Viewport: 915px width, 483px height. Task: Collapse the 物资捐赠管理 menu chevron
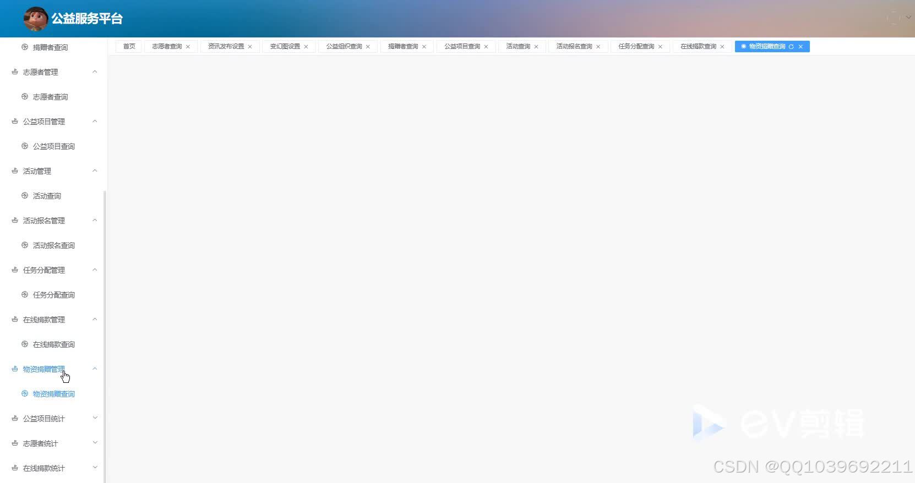pos(95,369)
